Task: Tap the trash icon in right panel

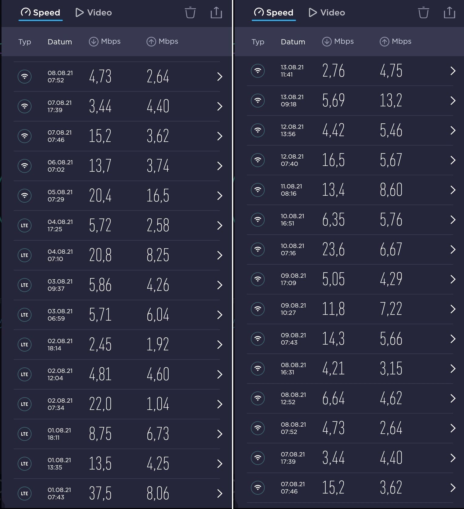Action: (x=423, y=12)
